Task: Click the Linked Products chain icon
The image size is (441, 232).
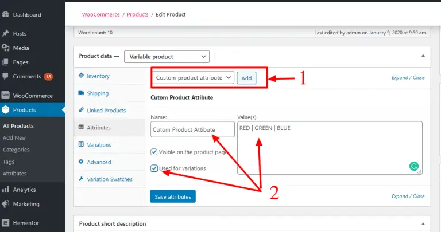Action: pos(82,110)
